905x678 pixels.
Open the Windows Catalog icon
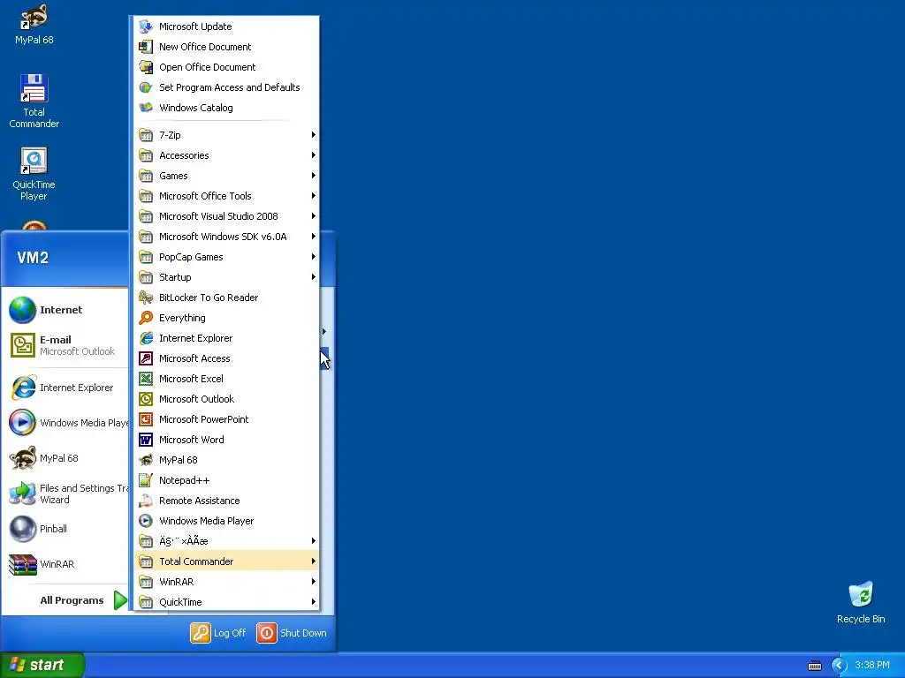pyautogui.click(x=146, y=108)
